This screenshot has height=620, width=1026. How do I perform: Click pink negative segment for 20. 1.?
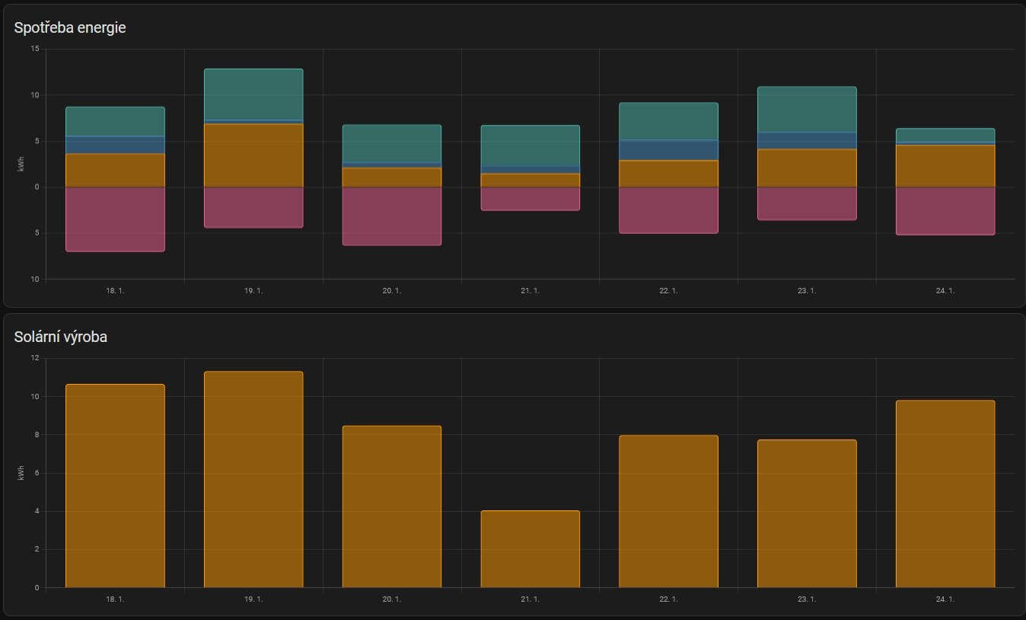point(392,216)
